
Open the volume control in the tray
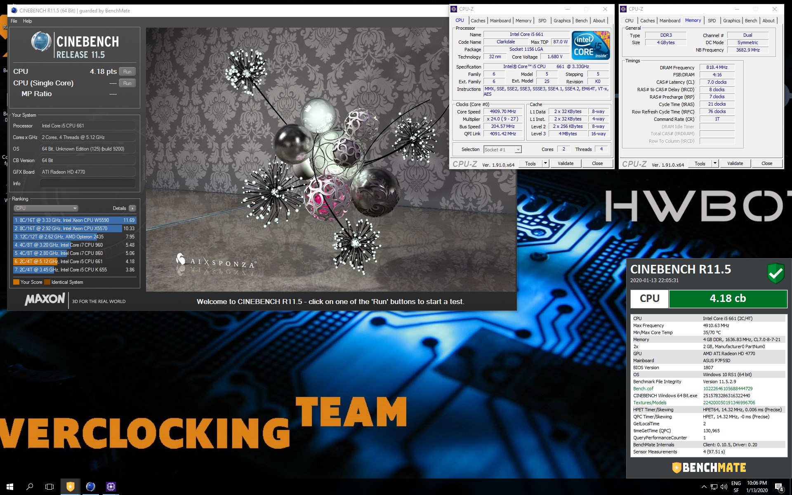pos(724,487)
